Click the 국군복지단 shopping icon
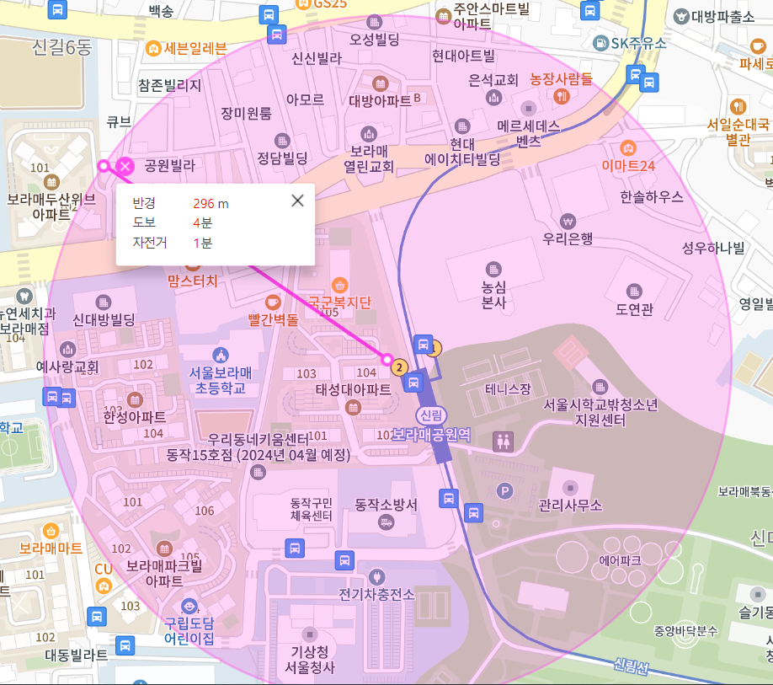This screenshot has height=685, width=773. (339, 285)
